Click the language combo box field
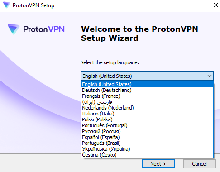This screenshot has height=172, width=220. (x=147, y=76)
